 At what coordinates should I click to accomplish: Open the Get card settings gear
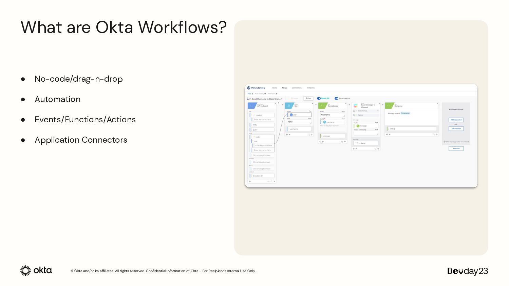(312, 135)
